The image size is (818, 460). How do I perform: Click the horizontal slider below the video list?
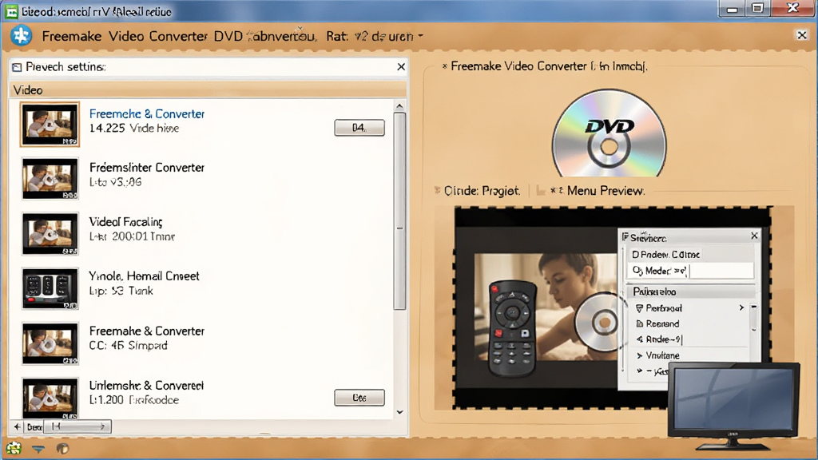77,426
